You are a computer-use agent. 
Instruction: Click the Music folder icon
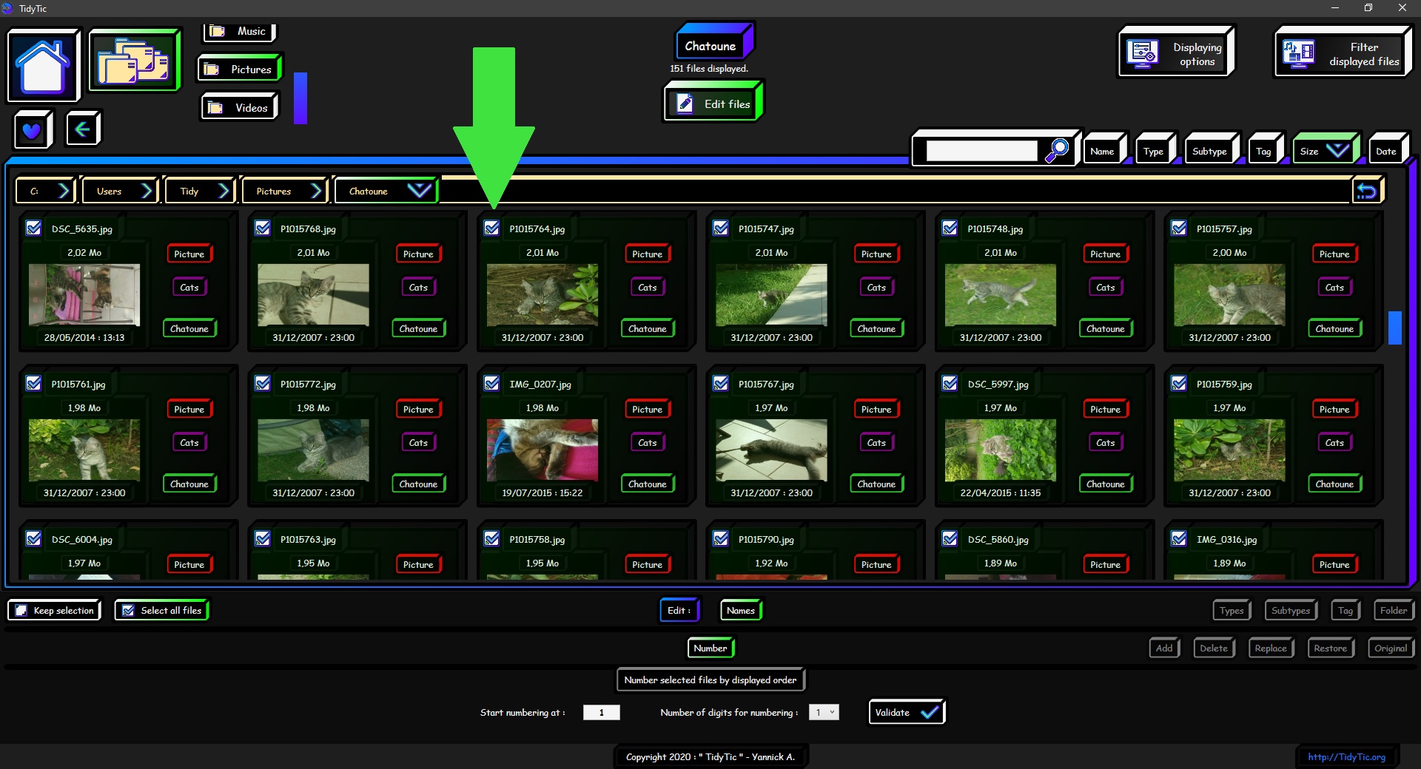217,31
